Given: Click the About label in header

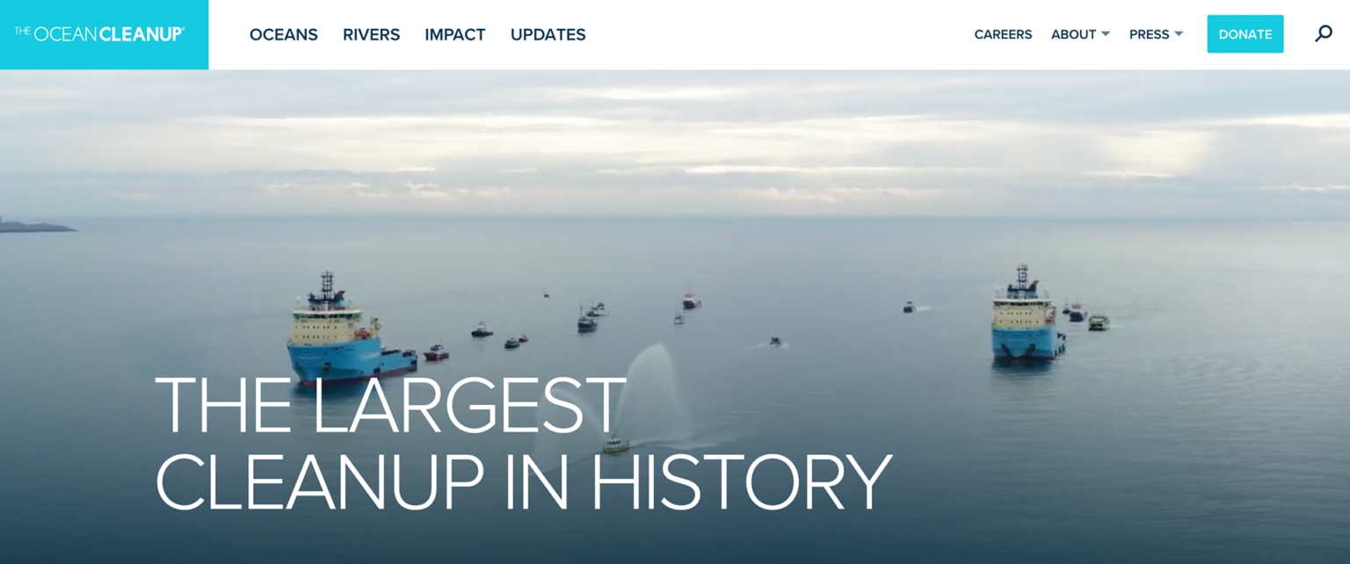Looking at the screenshot, I should pyautogui.click(x=1073, y=34).
